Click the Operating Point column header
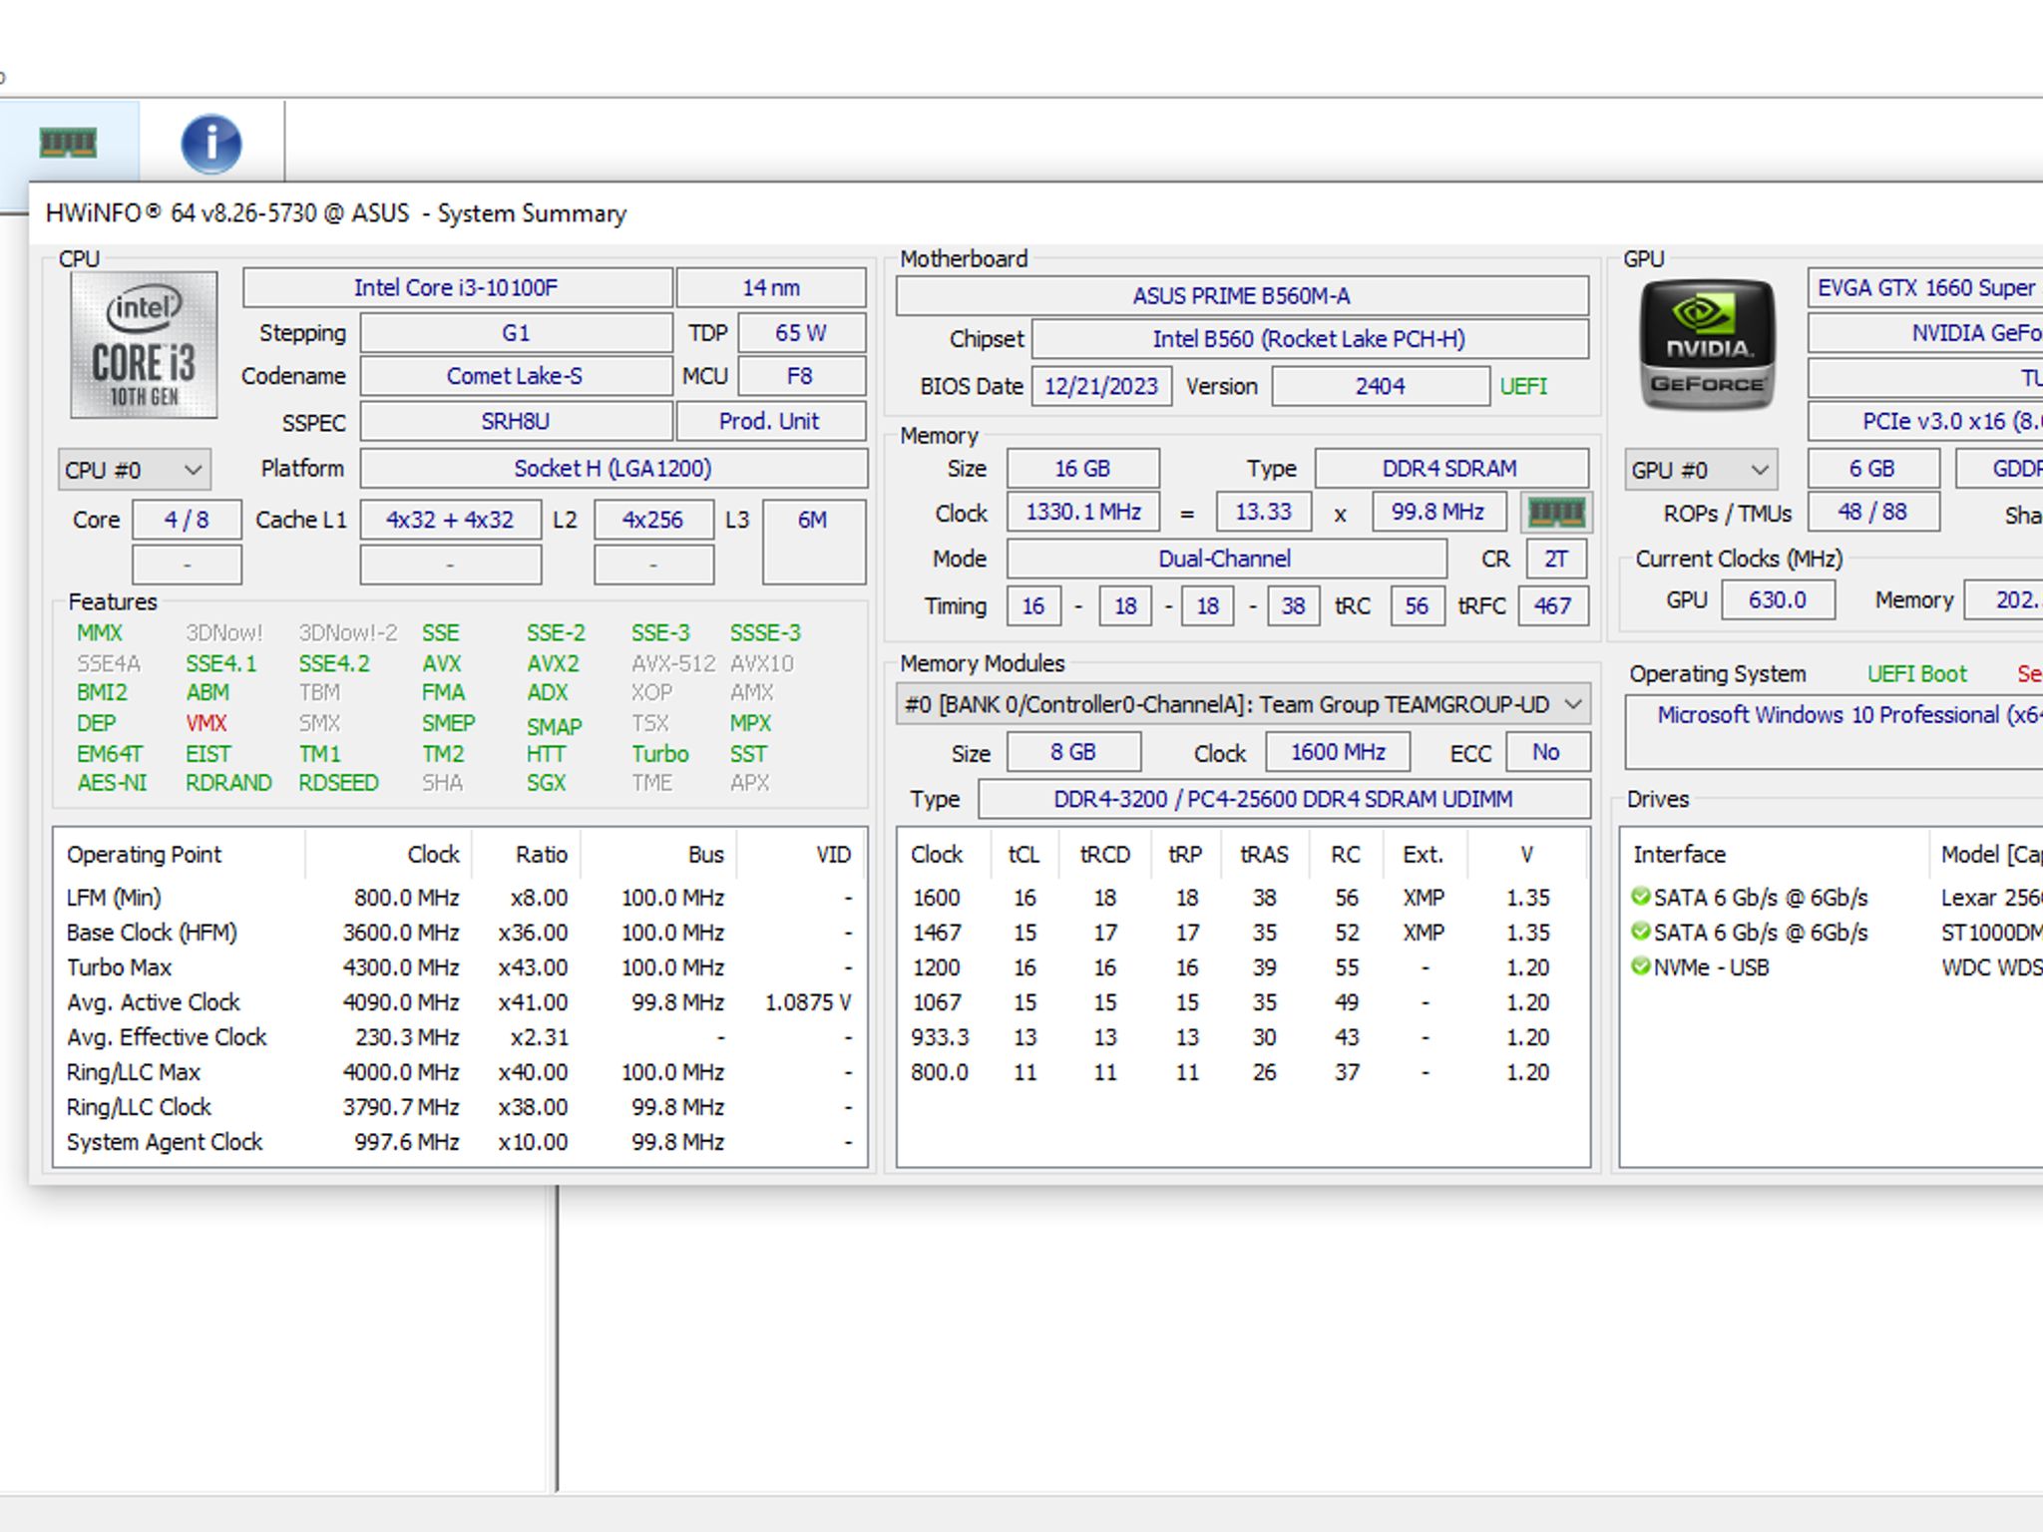2043x1532 pixels. (180, 855)
